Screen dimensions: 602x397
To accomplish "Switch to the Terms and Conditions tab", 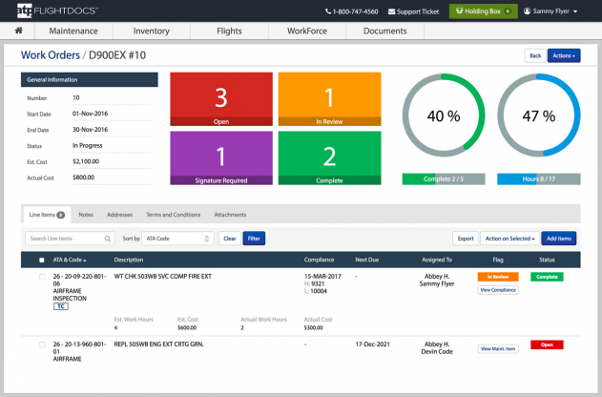I will pyautogui.click(x=173, y=215).
